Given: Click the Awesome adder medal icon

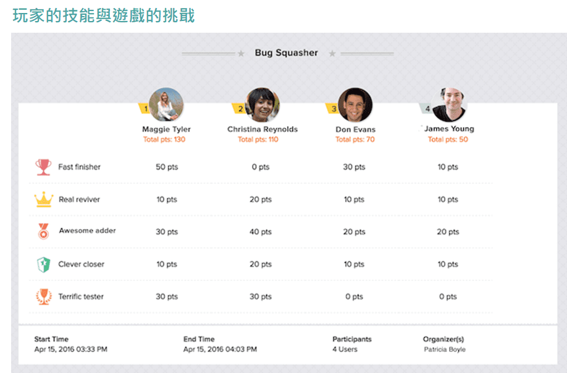Looking at the screenshot, I should coord(43,232).
